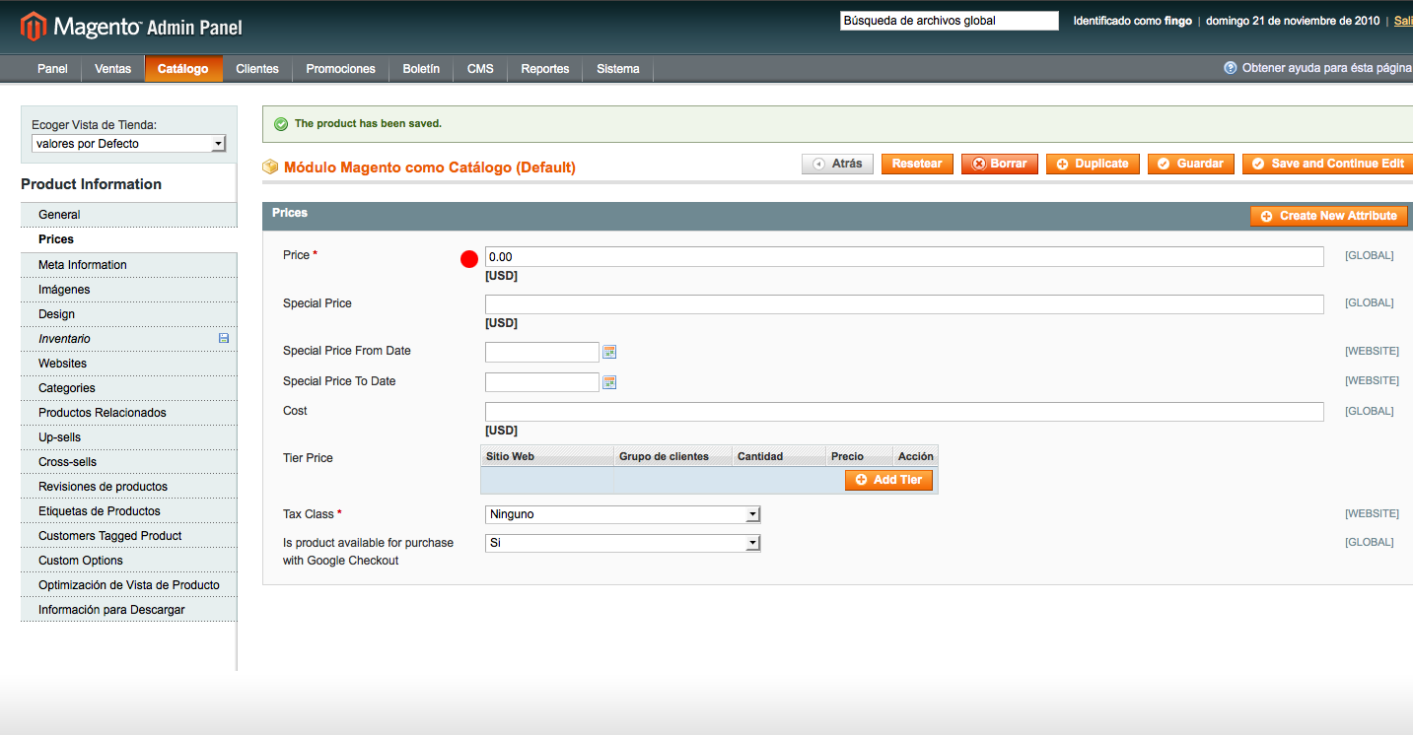Viewport: 1413px width, 735px height.
Task: Open the Inventario tab
Action: (129, 339)
